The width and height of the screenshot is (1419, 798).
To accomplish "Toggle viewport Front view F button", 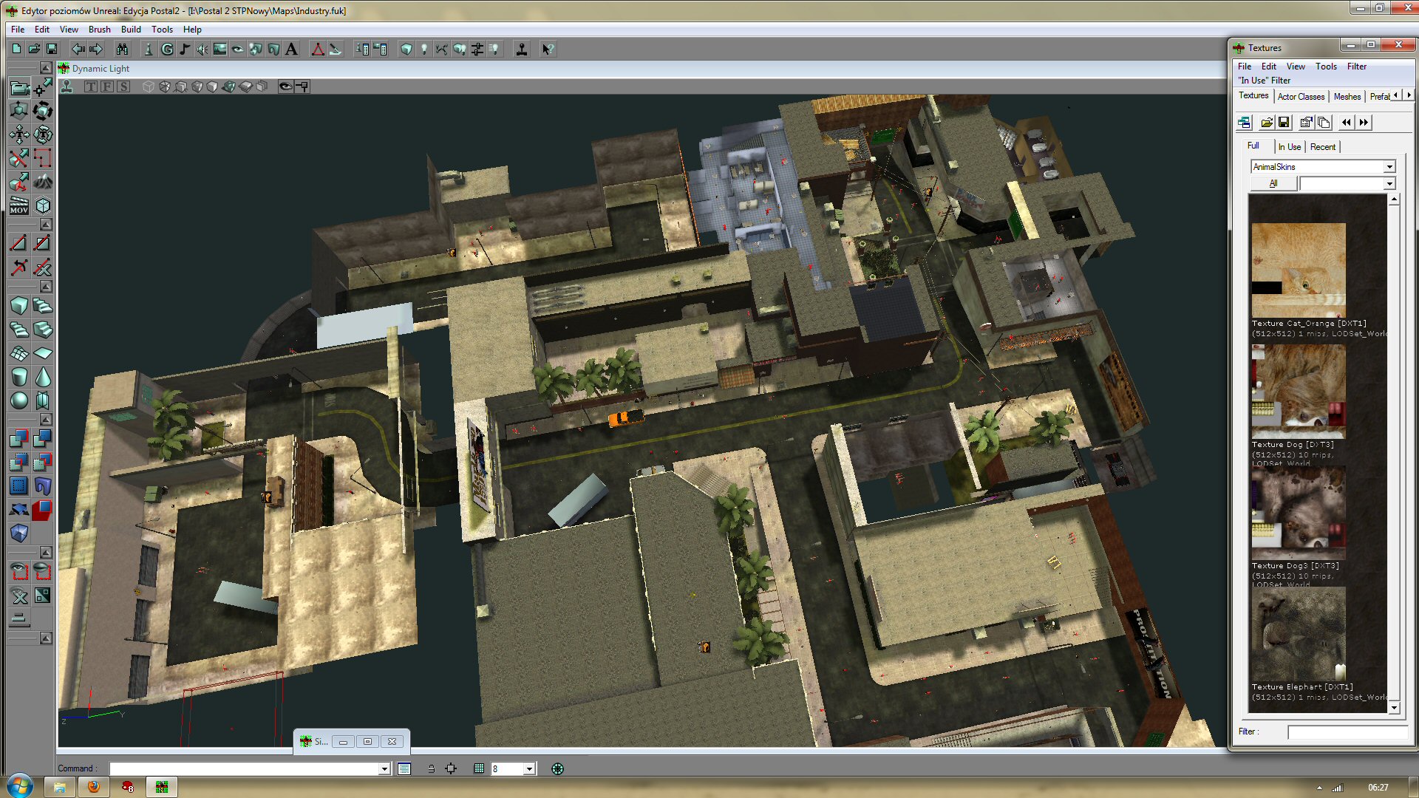I will tap(107, 86).
